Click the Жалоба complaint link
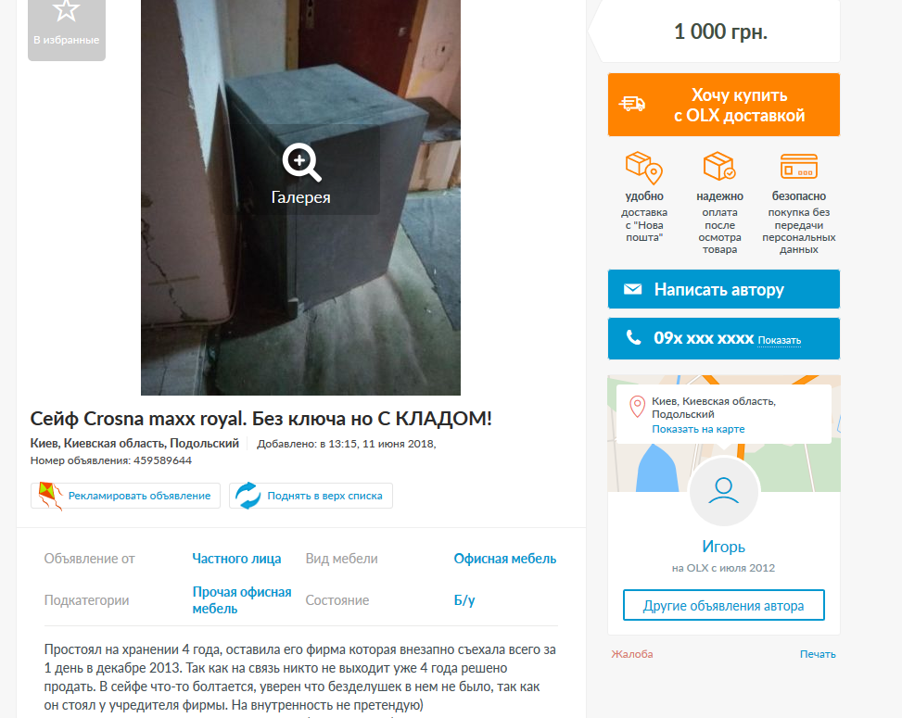Viewport: 902px width, 718px height. (631, 654)
